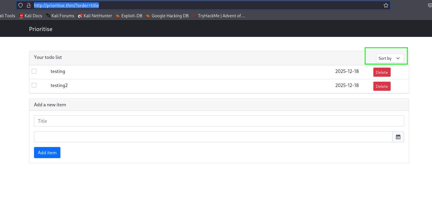Open the Google Hacking DB bookmark

point(167,16)
